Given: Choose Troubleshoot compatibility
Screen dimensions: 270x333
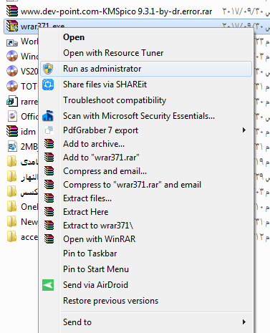Looking at the screenshot, I should pos(146,100).
